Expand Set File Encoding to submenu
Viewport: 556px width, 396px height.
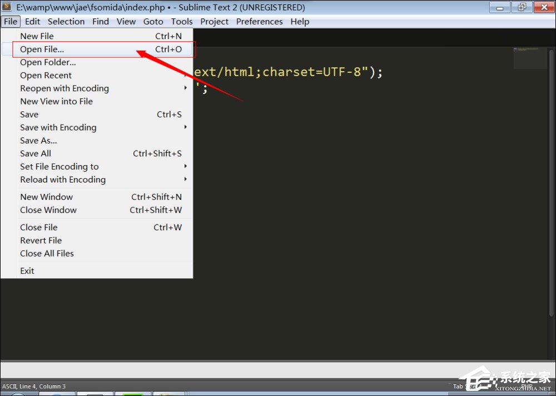[x=59, y=167]
